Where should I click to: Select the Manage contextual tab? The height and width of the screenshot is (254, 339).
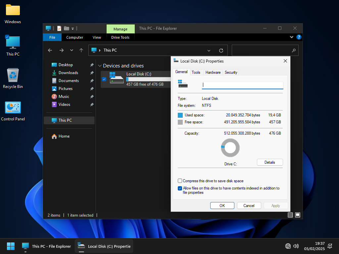[x=121, y=29]
